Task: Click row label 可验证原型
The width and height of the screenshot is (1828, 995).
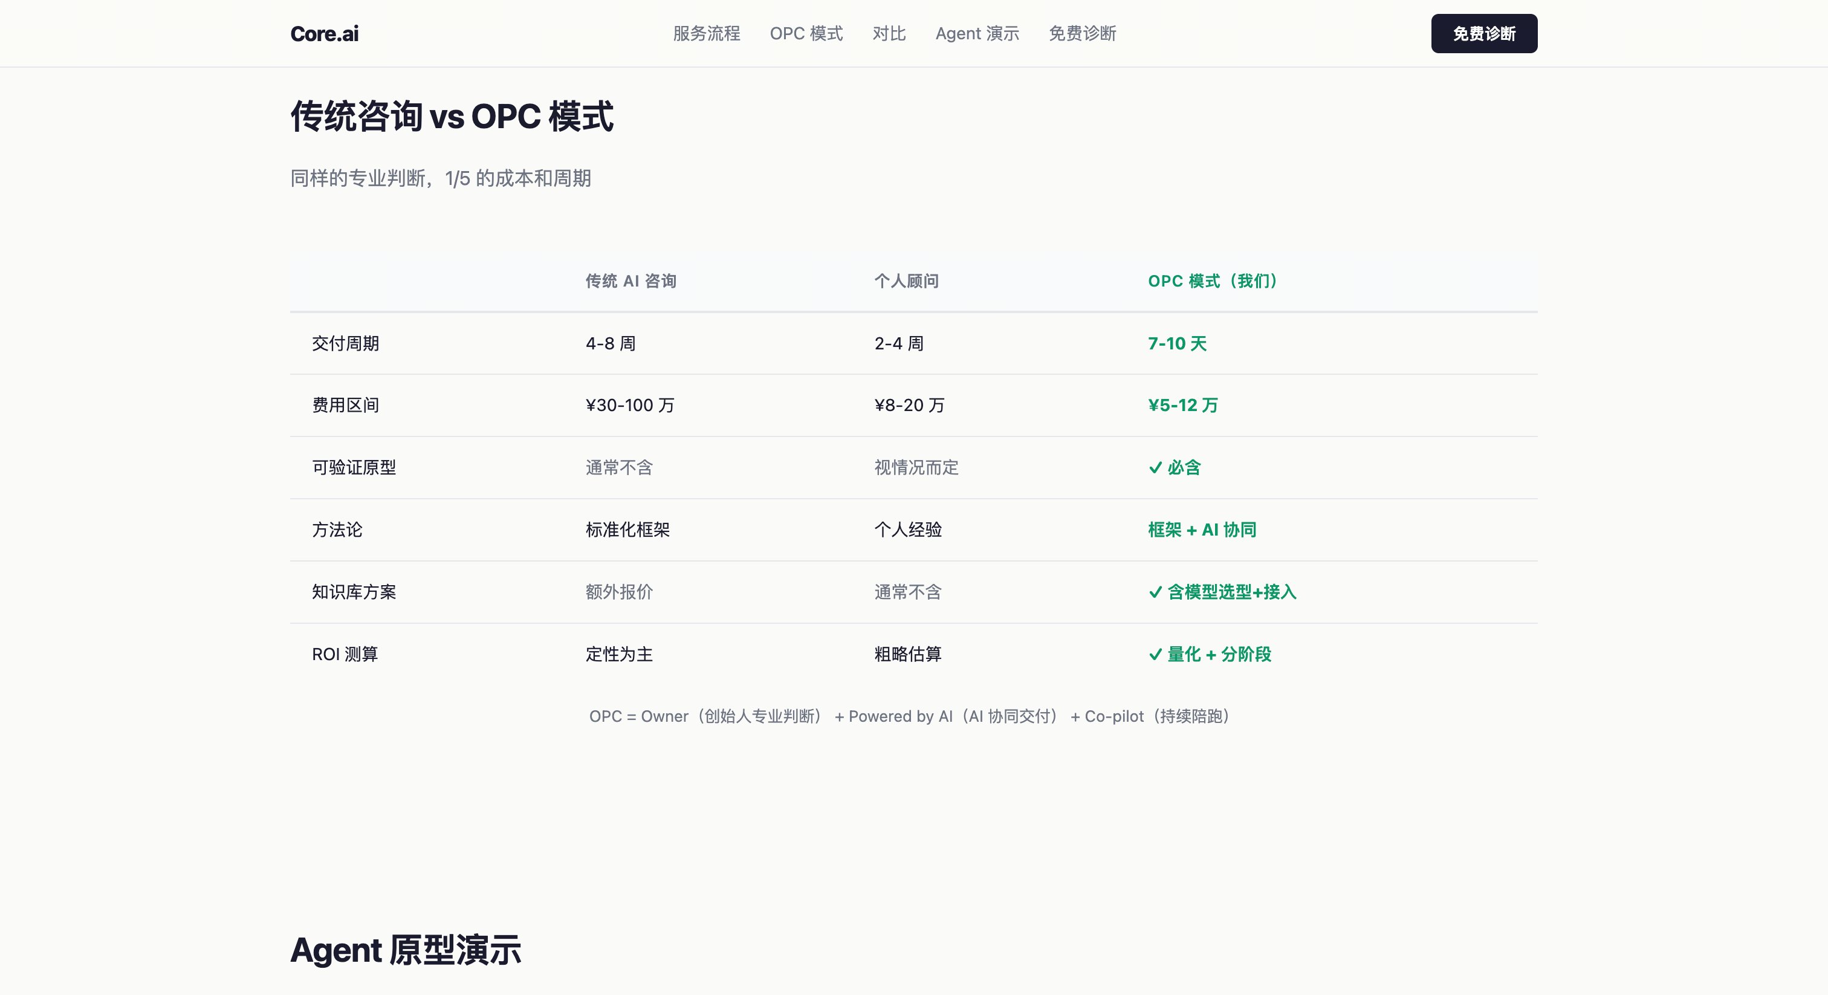Action: (x=354, y=468)
